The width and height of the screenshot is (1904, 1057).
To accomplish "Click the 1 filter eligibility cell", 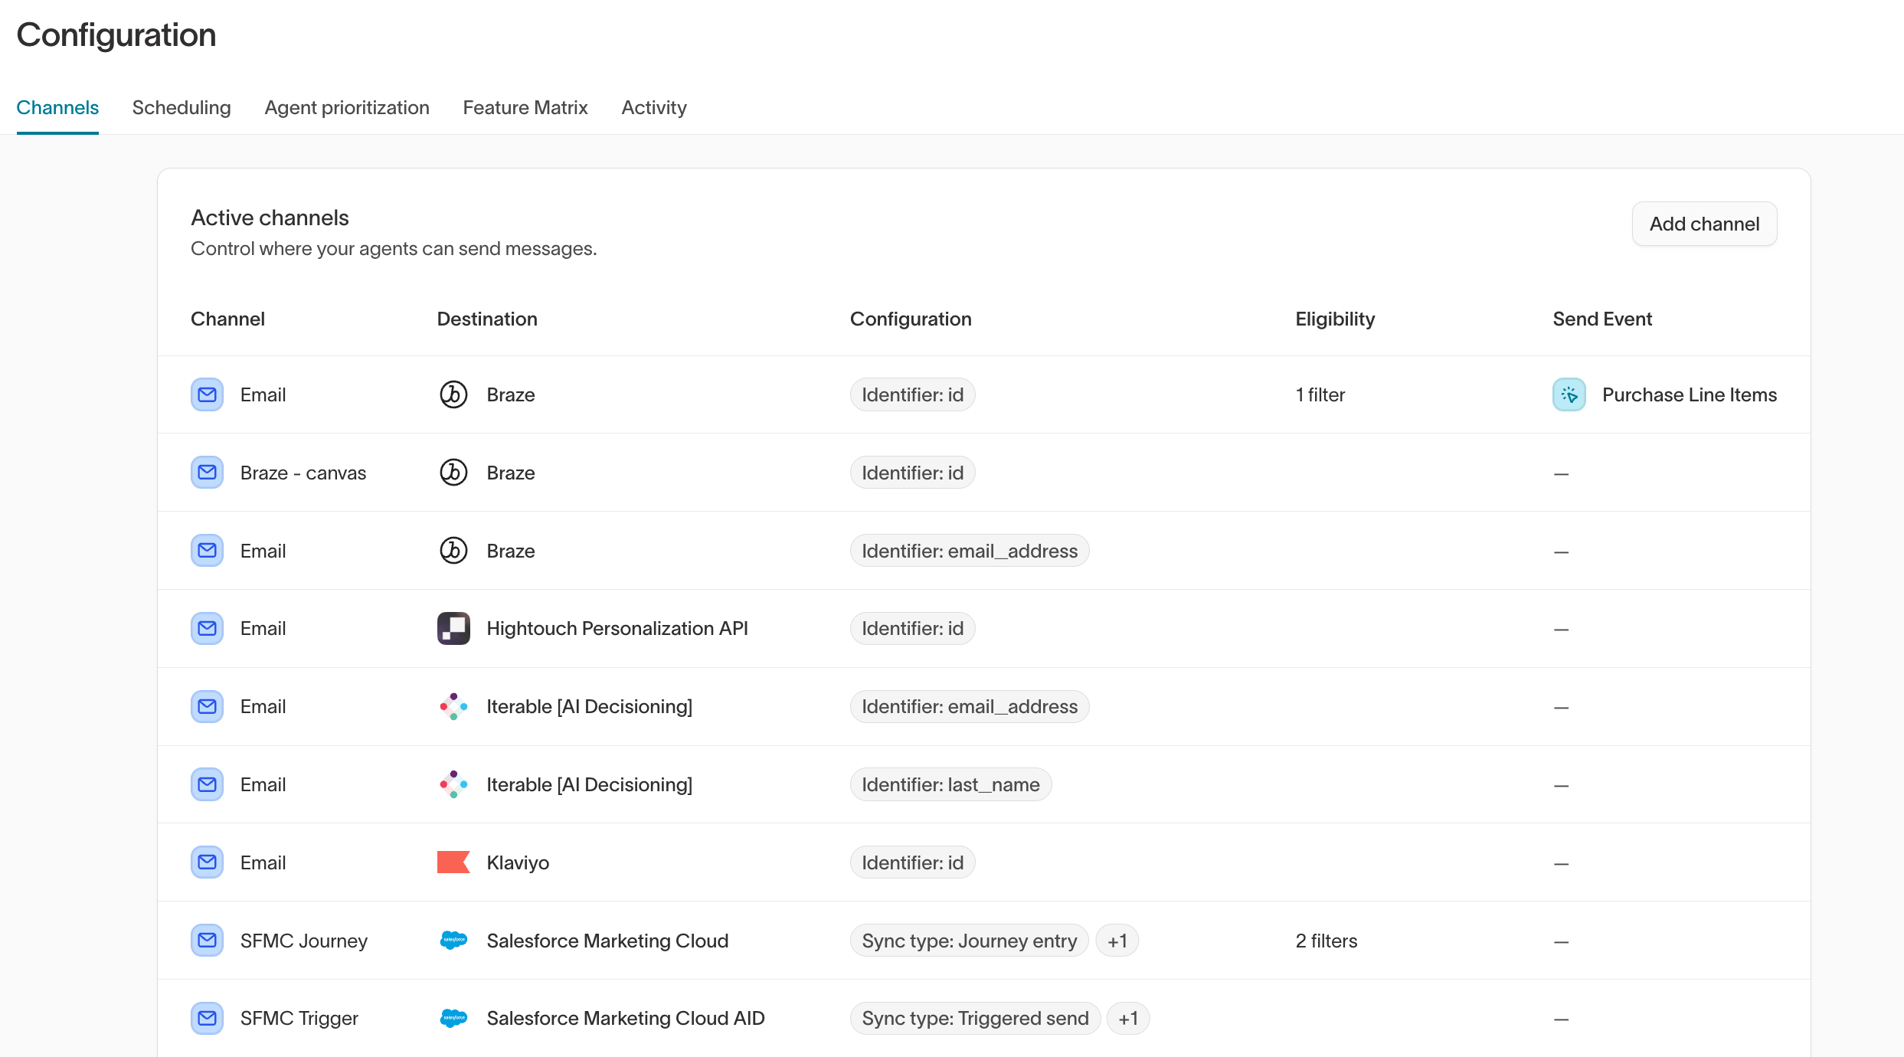I will click(1320, 394).
